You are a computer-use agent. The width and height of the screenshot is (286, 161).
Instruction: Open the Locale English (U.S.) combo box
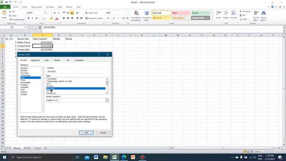point(77,100)
